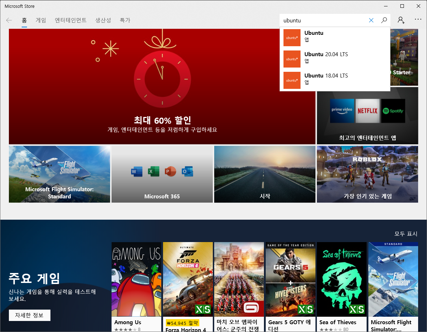Open the 엔터테인먼트 tab

point(71,20)
